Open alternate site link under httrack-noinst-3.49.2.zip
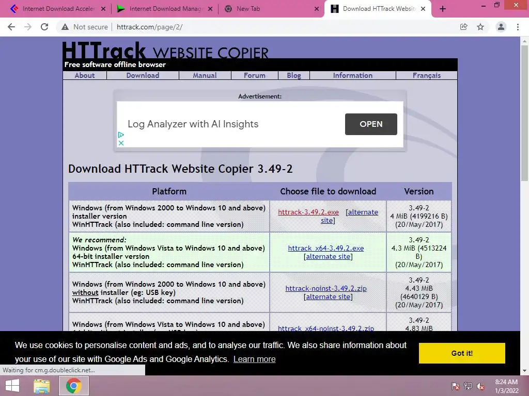 (x=328, y=297)
